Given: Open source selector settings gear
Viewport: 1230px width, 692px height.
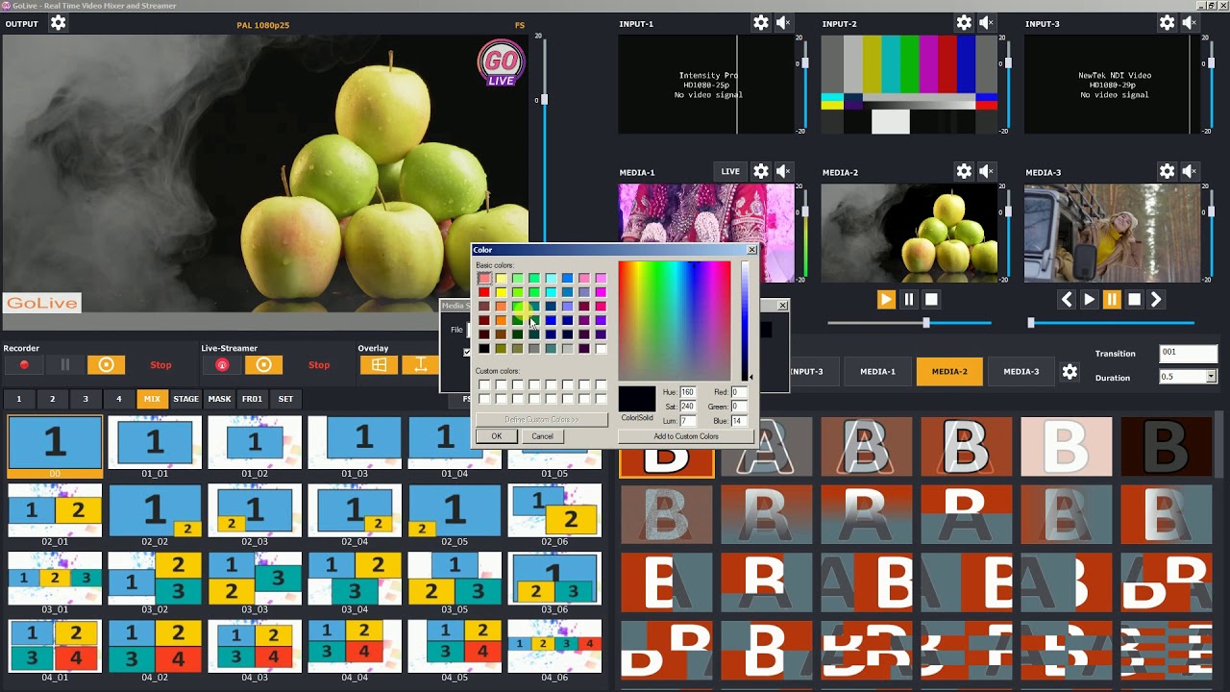Looking at the screenshot, I should point(1070,372).
